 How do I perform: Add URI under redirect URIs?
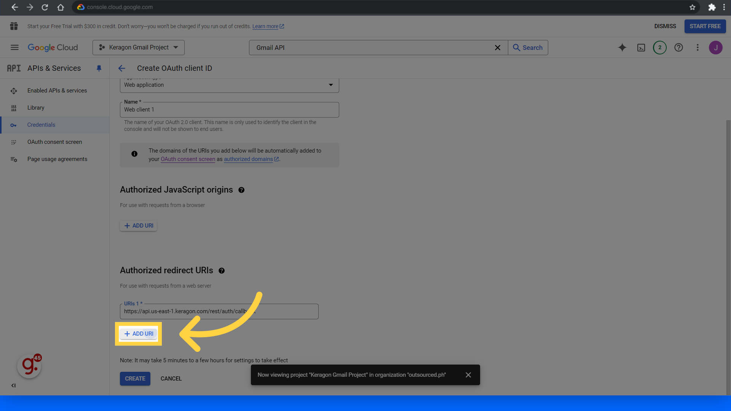pyautogui.click(x=139, y=334)
